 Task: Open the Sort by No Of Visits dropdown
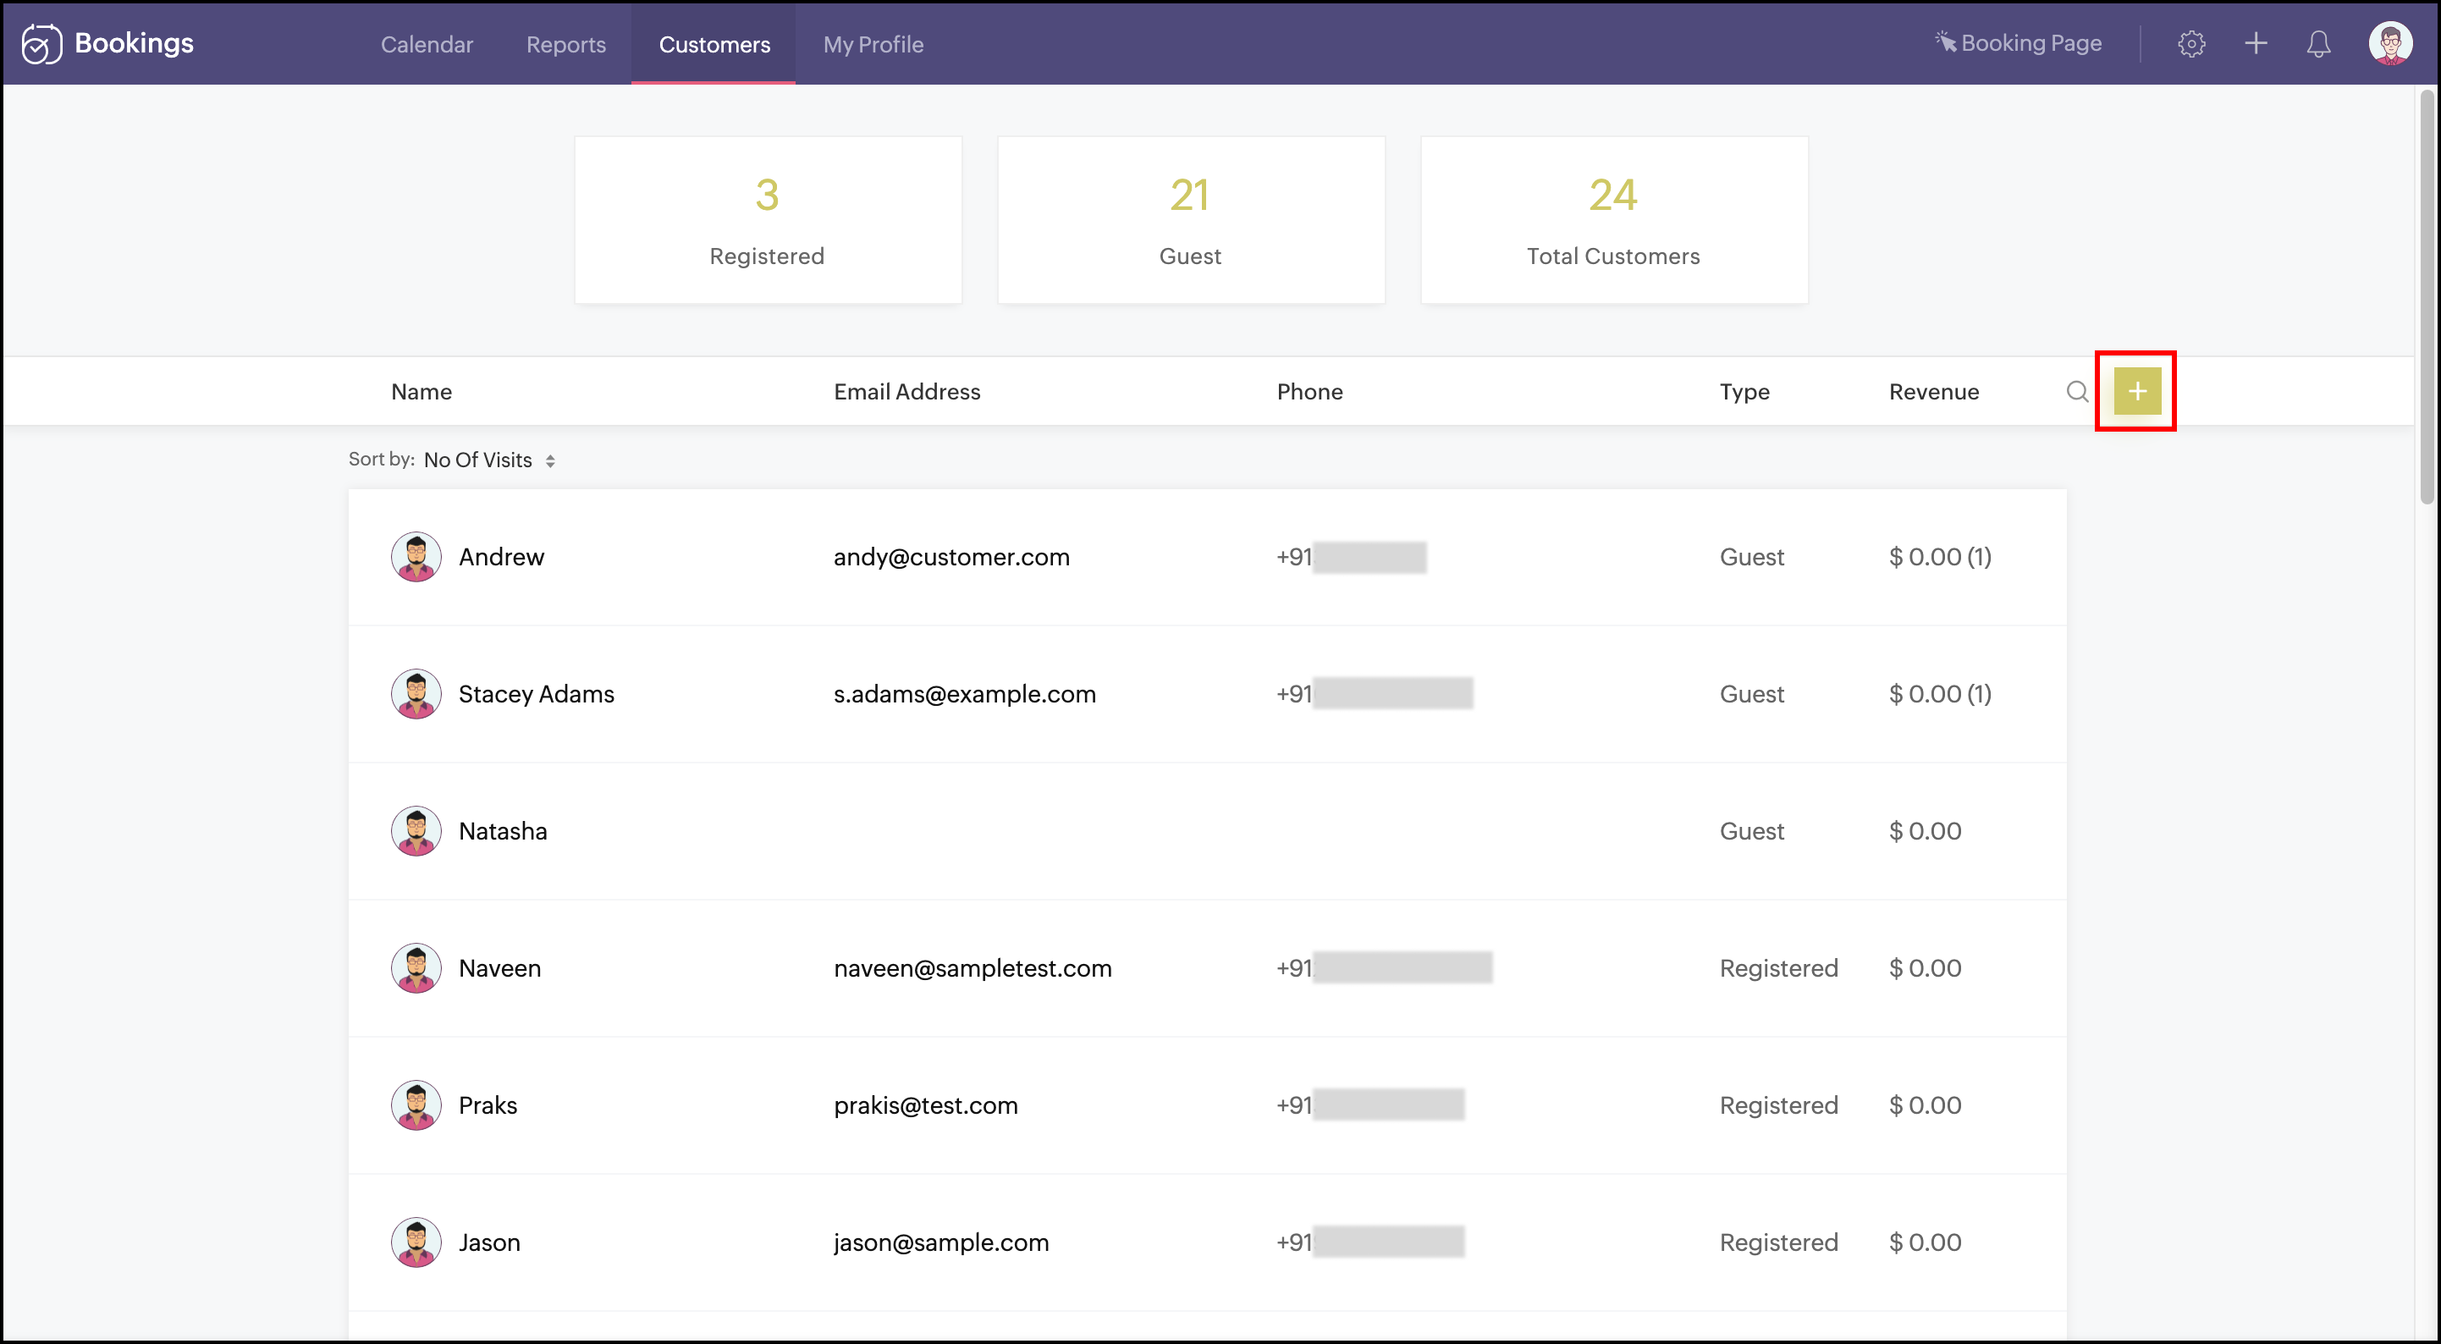[x=488, y=460]
